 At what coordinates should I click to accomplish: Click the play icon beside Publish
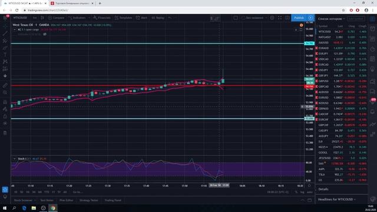click(x=310, y=18)
